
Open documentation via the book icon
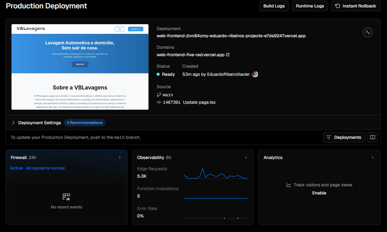[373, 137]
